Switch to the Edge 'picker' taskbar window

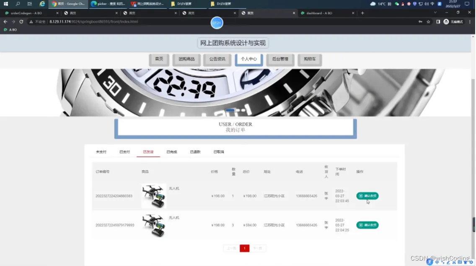point(108,4)
